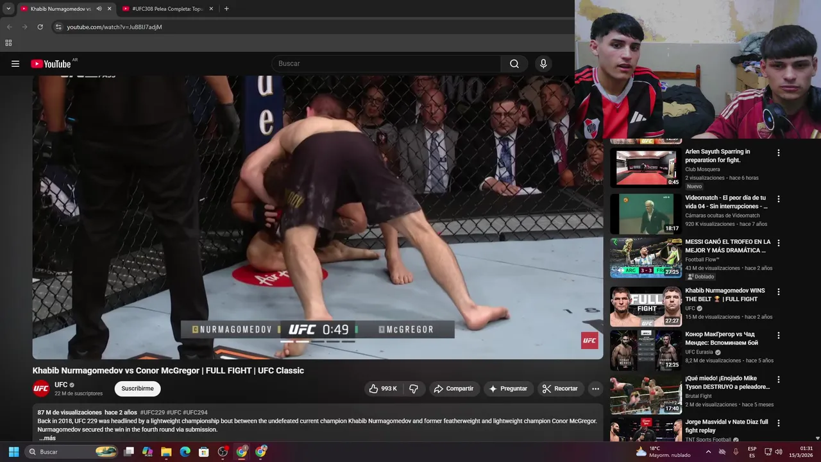The height and width of the screenshot is (462, 821).
Task: Open File Explorer from taskbar
Action: point(166,452)
